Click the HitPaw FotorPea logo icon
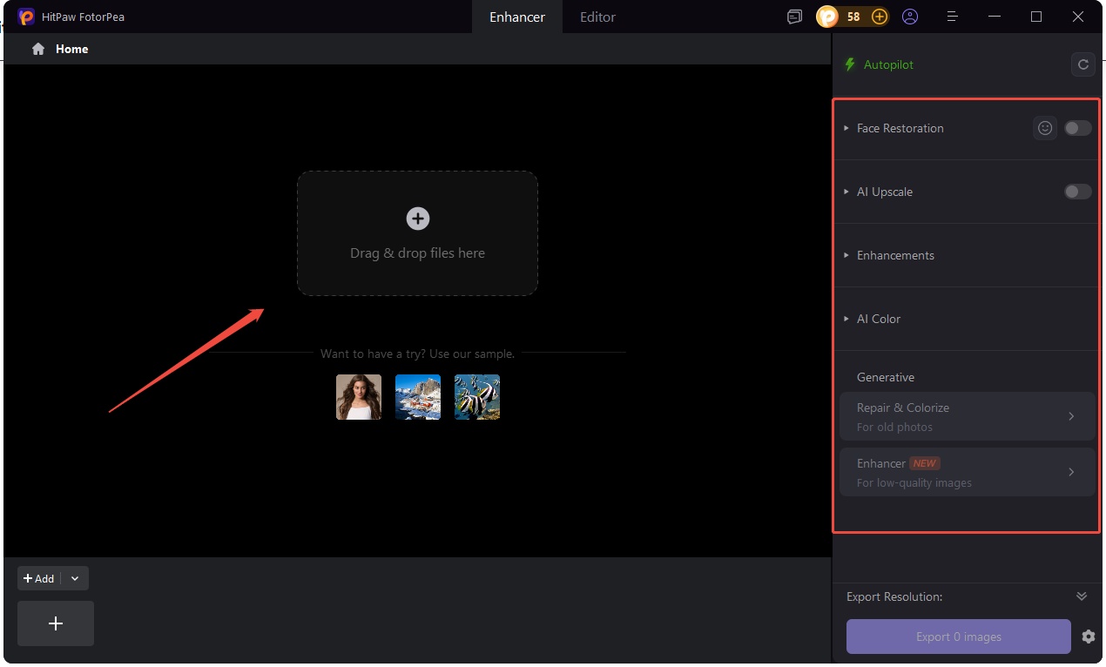 (x=25, y=16)
